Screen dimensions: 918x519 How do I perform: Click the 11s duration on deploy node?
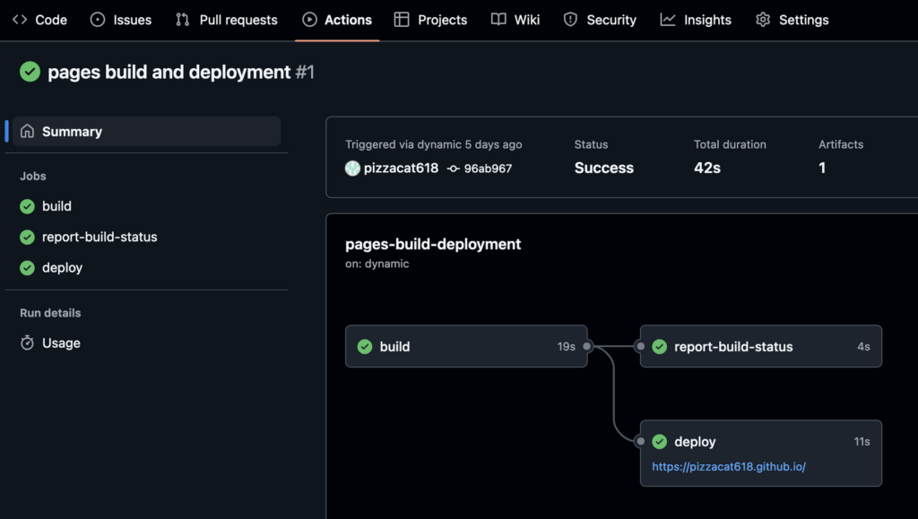pos(862,441)
